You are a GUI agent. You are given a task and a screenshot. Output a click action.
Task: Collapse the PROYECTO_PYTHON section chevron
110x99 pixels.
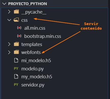(x=4, y=4)
